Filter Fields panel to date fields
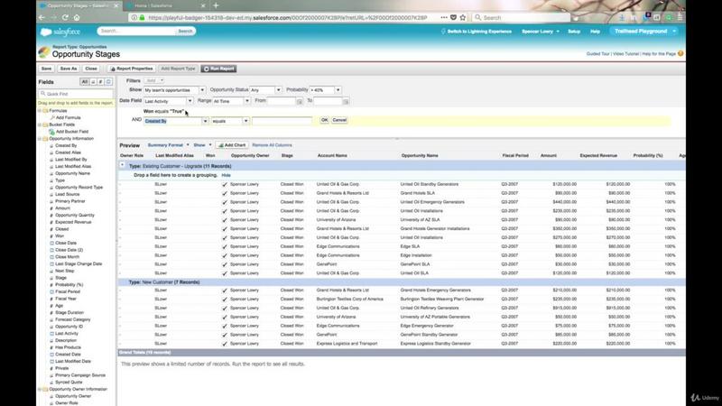The height and width of the screenshot is (406, 722). tap(108, 82)
